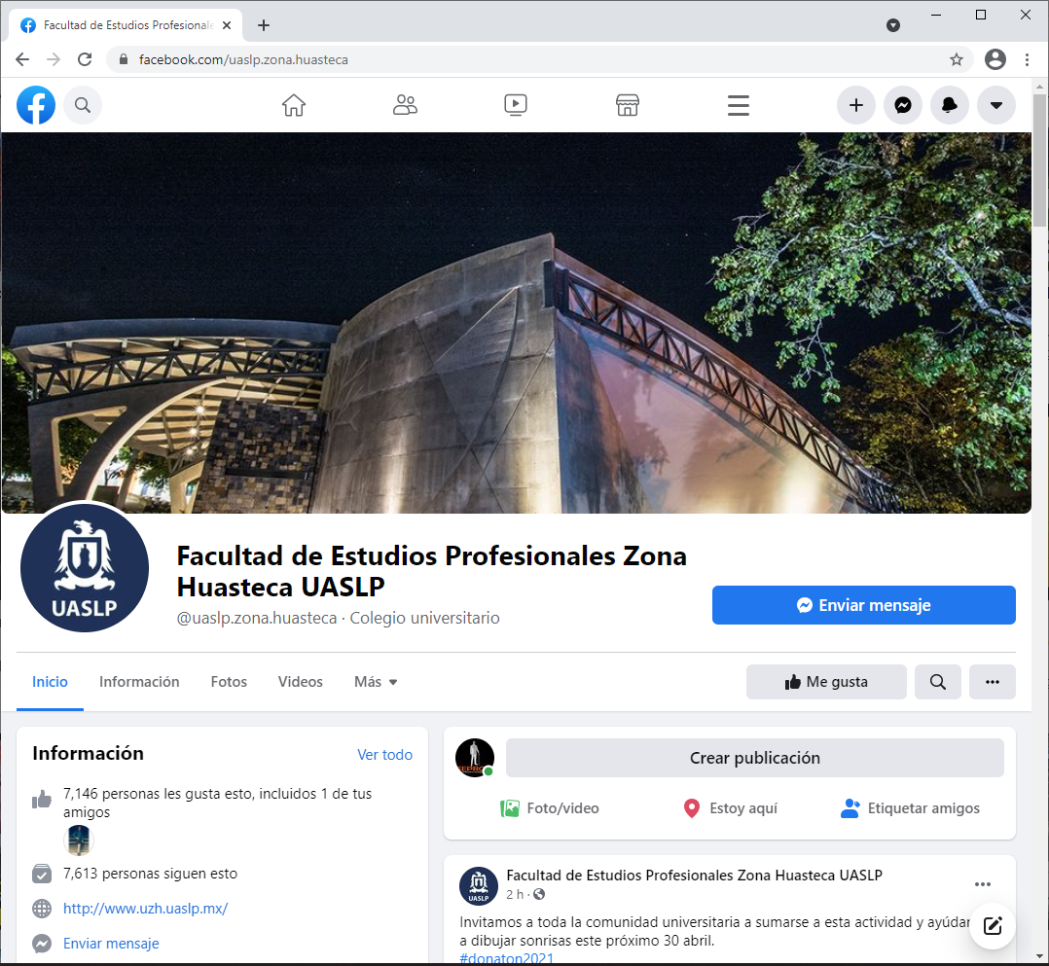Click the page's vertical scrollbar

[1039, 161]
